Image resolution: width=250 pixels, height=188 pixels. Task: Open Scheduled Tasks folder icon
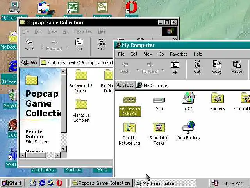pos(159,134)
